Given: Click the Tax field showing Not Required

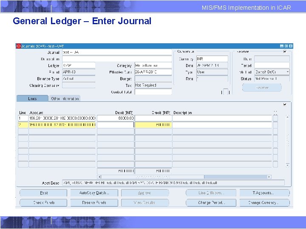Looking at the screenshot, I should [x=153, y=85].
